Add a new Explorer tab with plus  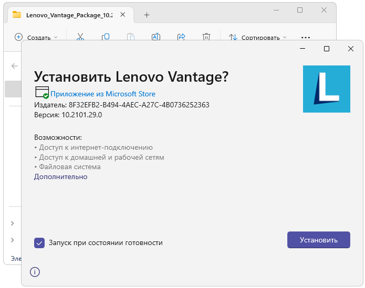[147, 15]
